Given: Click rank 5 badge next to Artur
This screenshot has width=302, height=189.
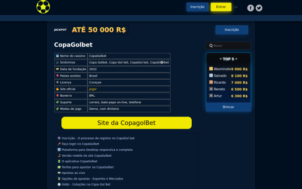Looking at the screenshot, I should (x=211, y=96).
